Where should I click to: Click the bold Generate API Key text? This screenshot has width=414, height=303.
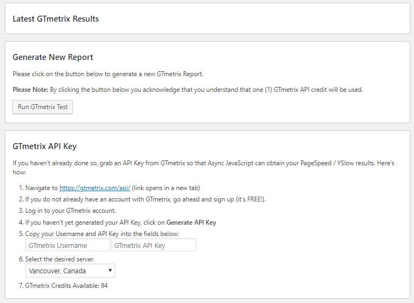click(x=191, y=223)
